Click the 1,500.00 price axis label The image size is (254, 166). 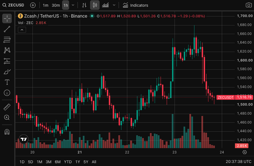pos(245,104)
